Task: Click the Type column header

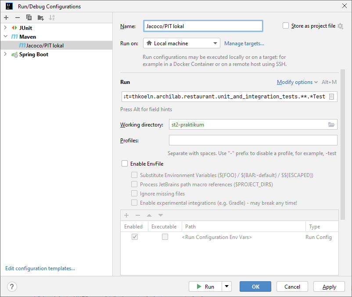Action: [322, 226]
